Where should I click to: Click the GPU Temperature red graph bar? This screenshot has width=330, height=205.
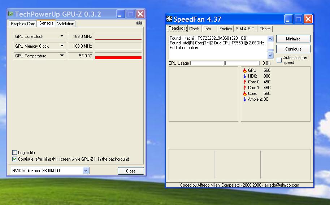click(x=118, y=56)
